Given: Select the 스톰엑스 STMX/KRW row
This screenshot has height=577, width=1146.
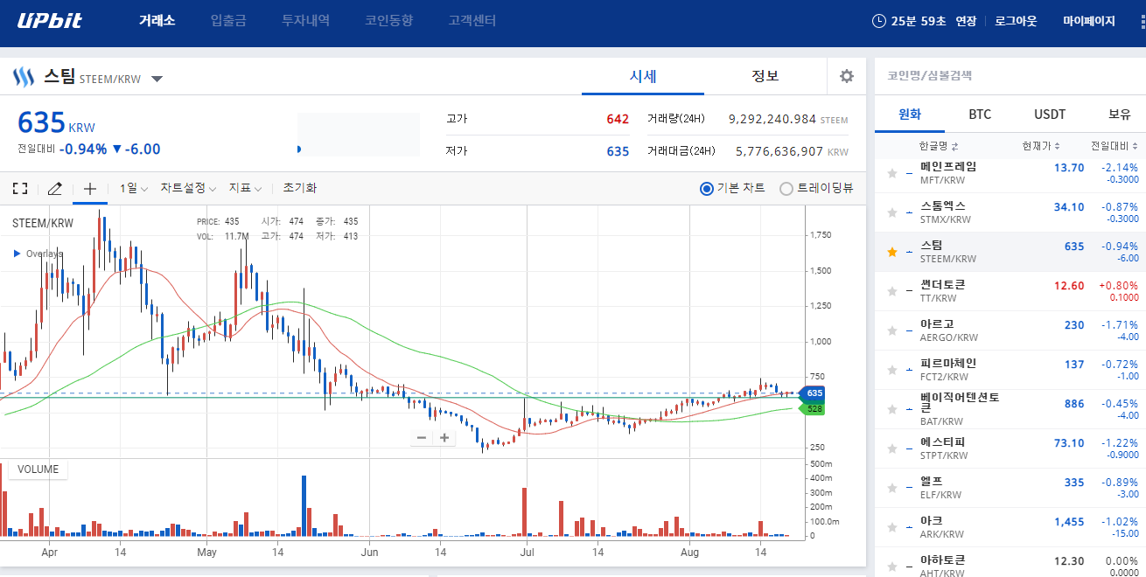Looking at the screenshot, I should (x=1010, y=212).
